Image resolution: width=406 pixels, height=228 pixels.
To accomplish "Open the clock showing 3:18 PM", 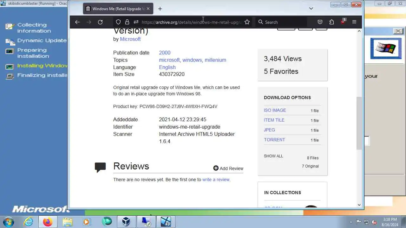I will coord(390,222).
